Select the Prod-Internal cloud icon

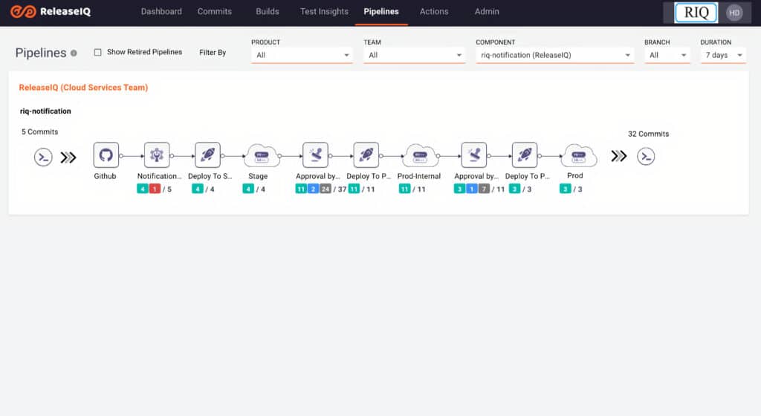coord(421,156)
